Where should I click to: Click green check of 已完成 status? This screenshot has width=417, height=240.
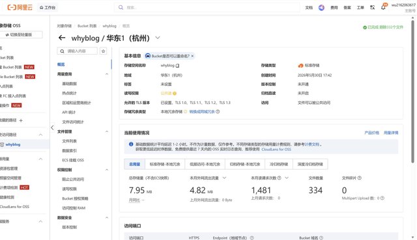click(x=365, y=27)
